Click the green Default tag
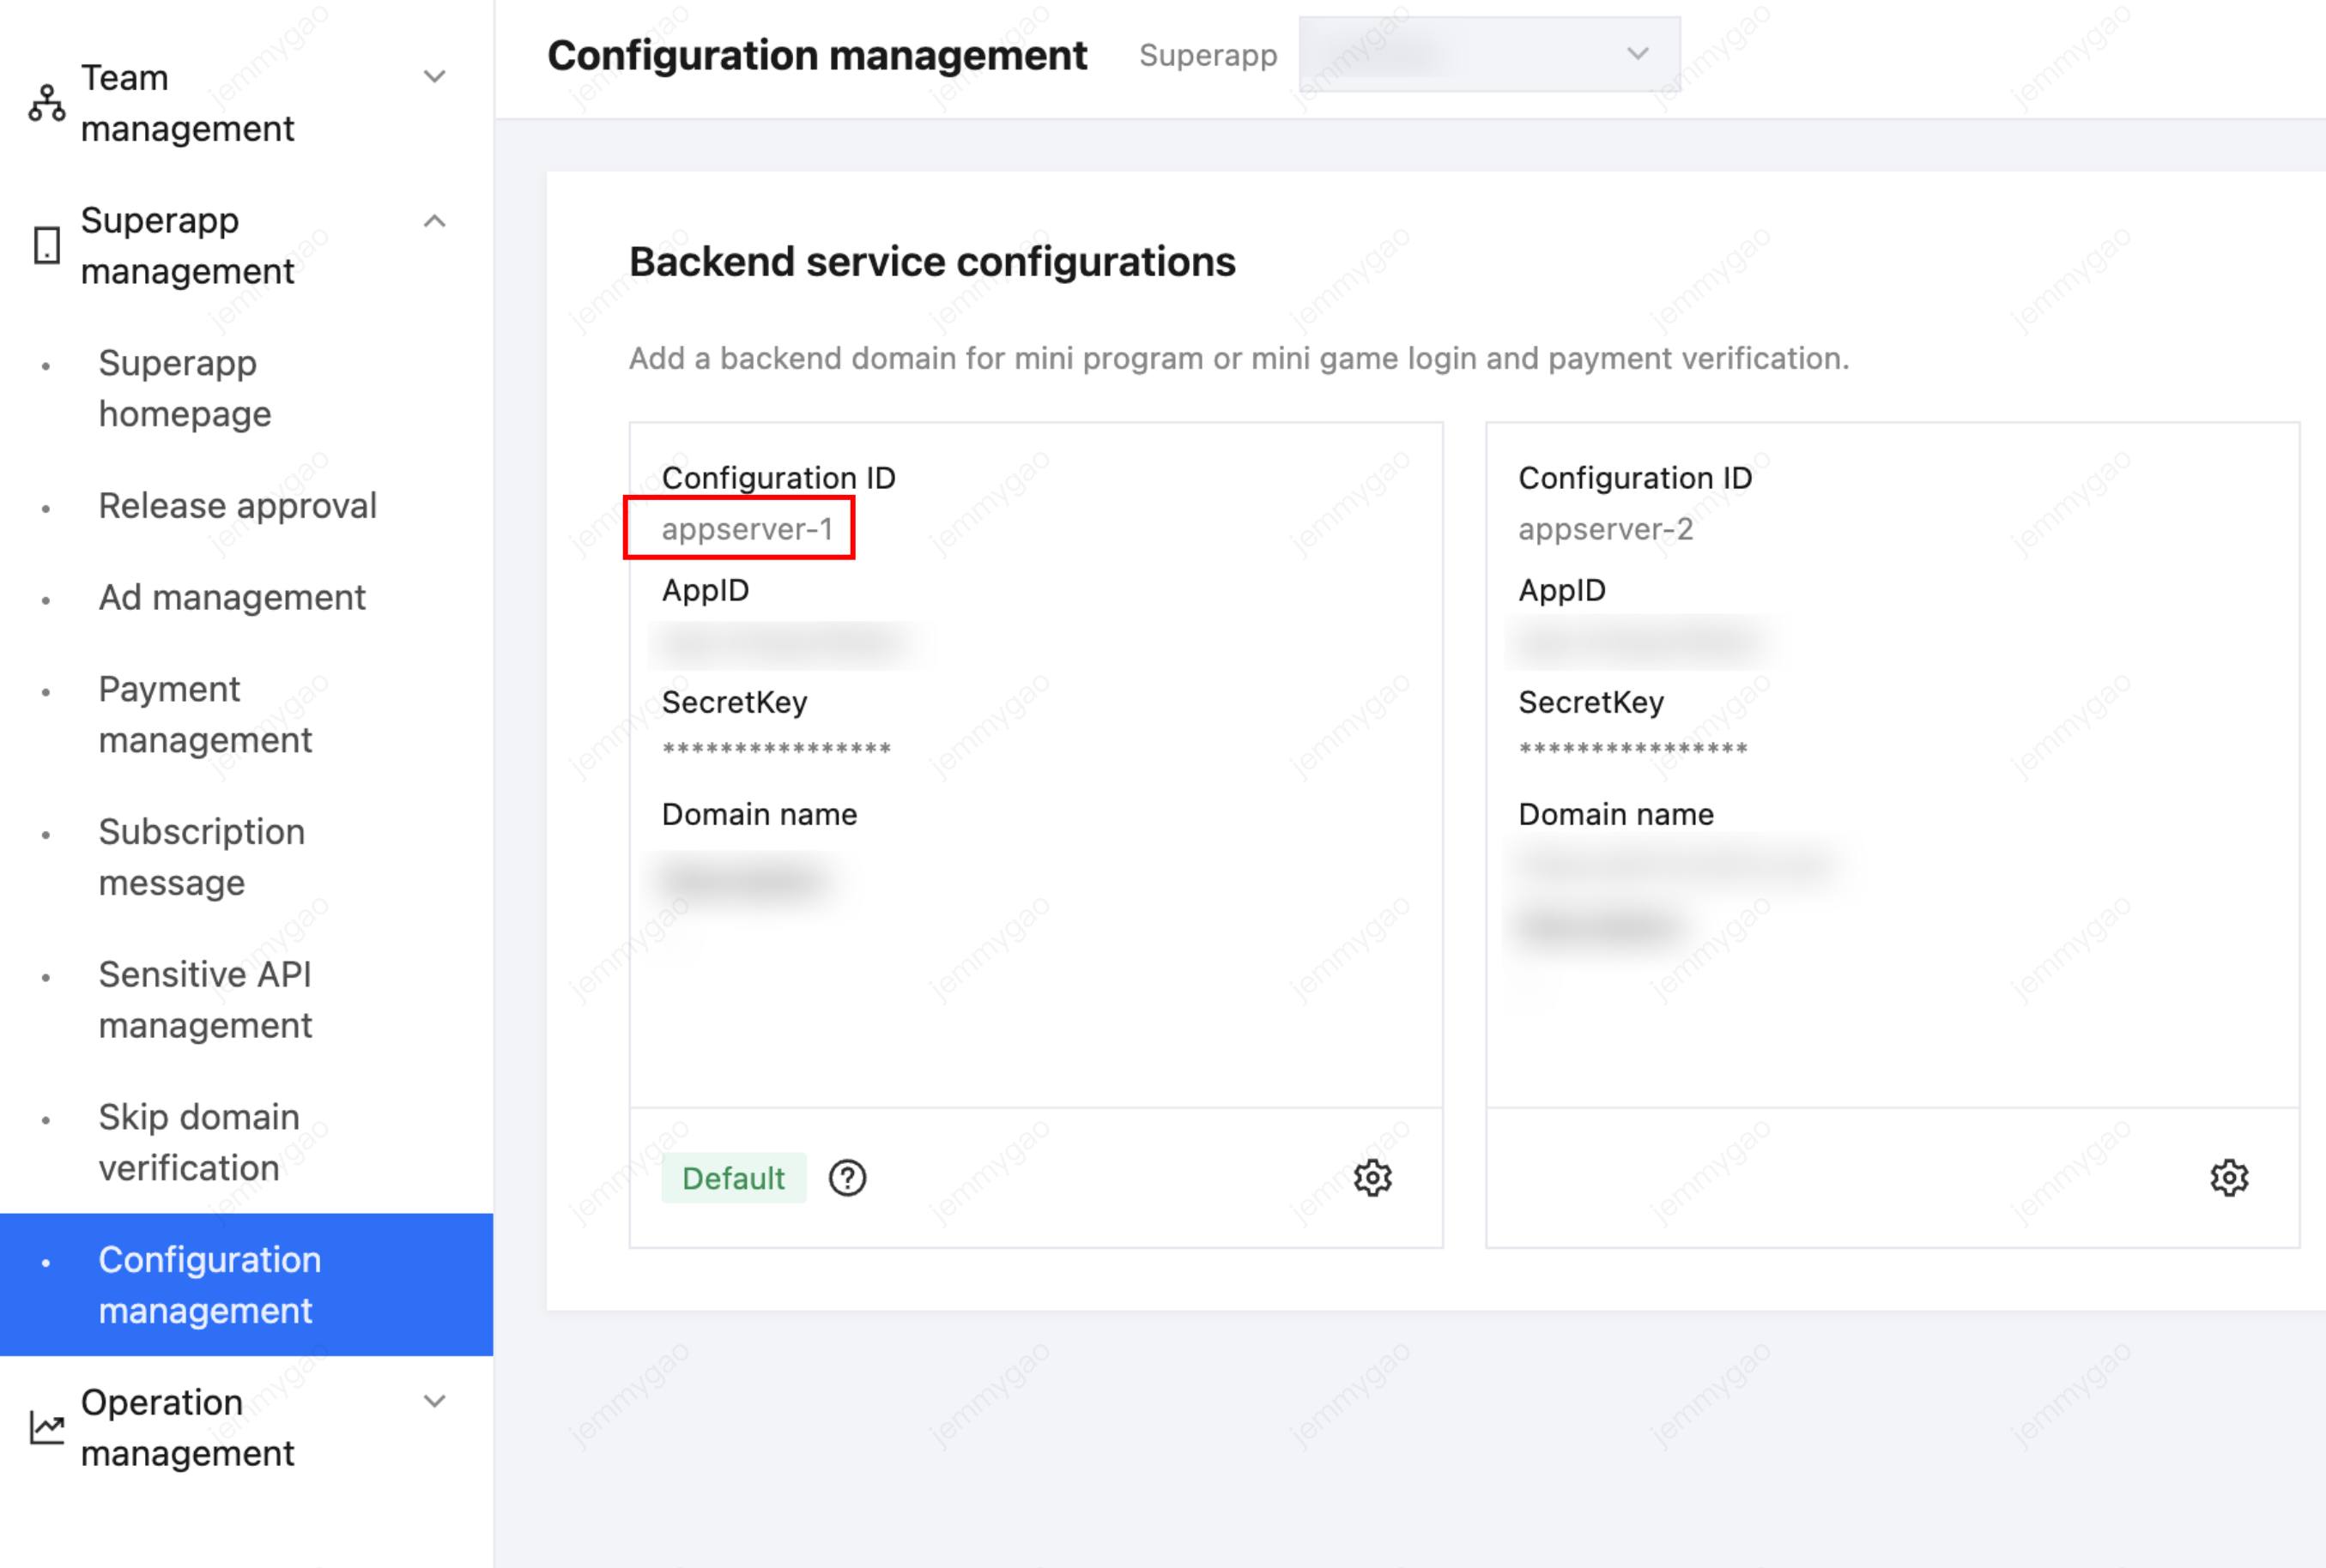The height and width of the screenshot is (1568, 2326). [733, 1178]
